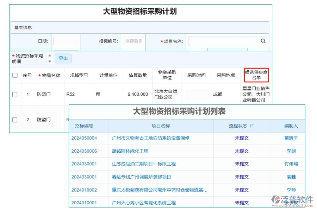Click 客运专线广州调度所装修项目 link
317x211 pixels.
point(141,177)
